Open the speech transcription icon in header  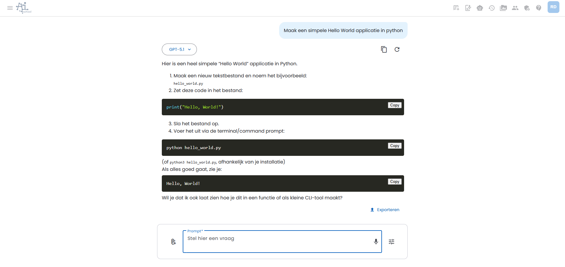coord(468,8)
